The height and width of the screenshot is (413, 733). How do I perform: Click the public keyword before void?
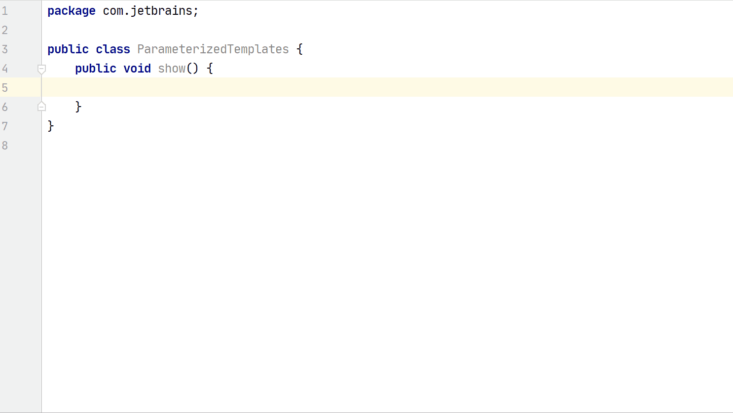tap(96, 69)
